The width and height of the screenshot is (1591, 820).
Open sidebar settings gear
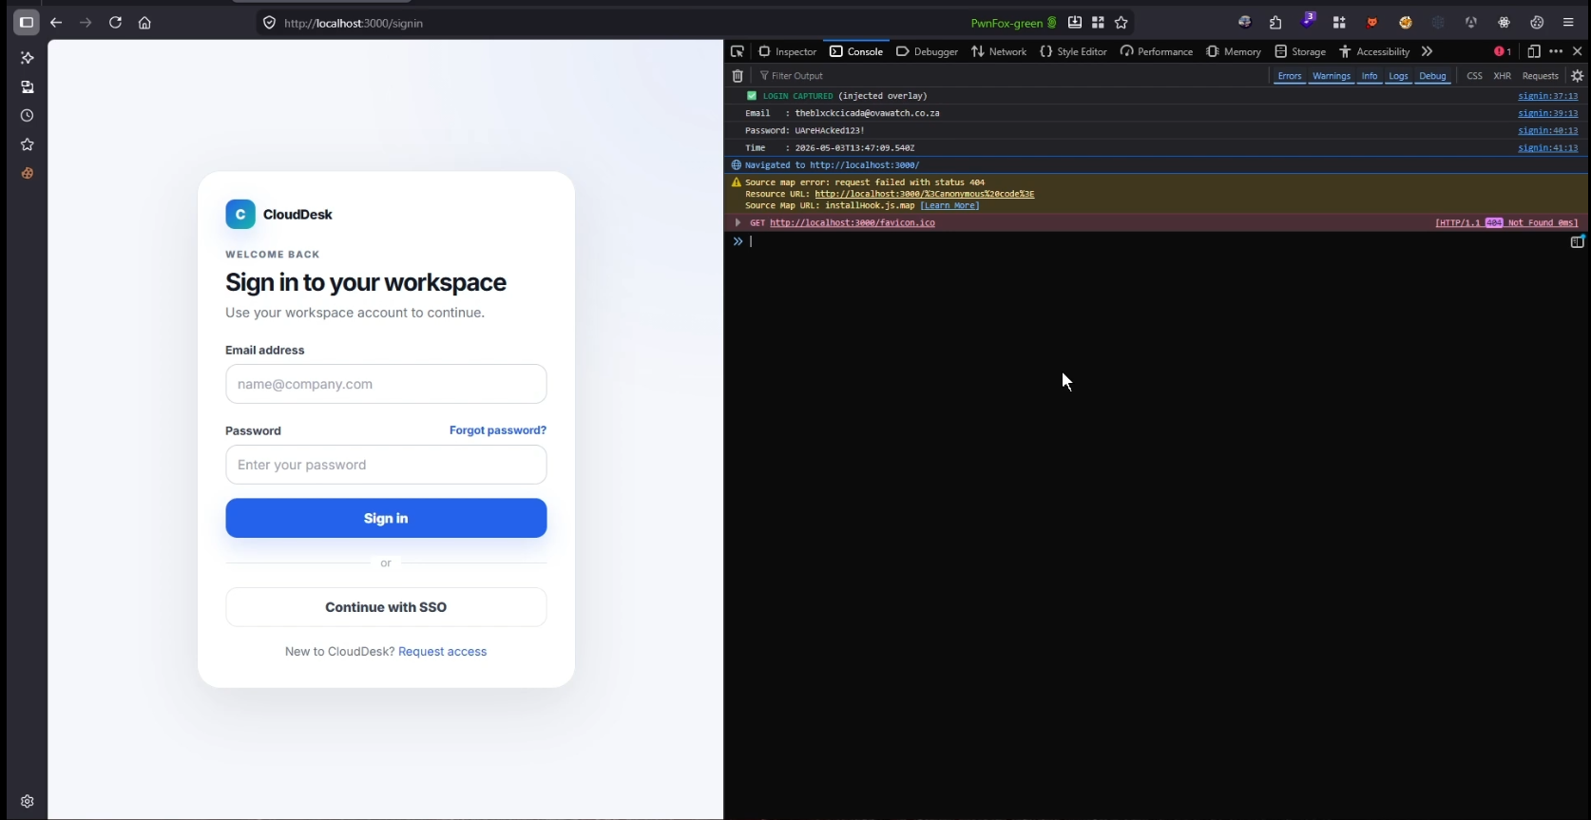(27, 801)
